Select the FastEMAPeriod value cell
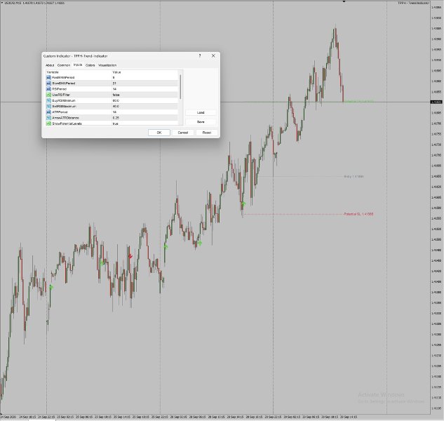The width and height of the screenshot is (444, 421). (x=144, y=77)
